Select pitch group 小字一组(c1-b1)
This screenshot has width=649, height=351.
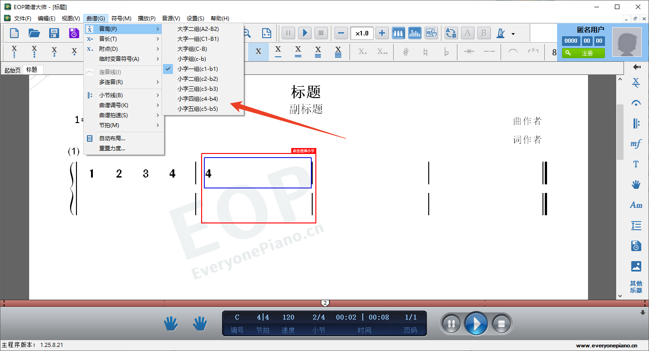(x=203, y=69)
